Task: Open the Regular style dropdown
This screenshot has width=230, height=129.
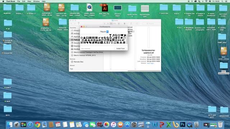Action: pyautogui.click(x=104, y=32)
